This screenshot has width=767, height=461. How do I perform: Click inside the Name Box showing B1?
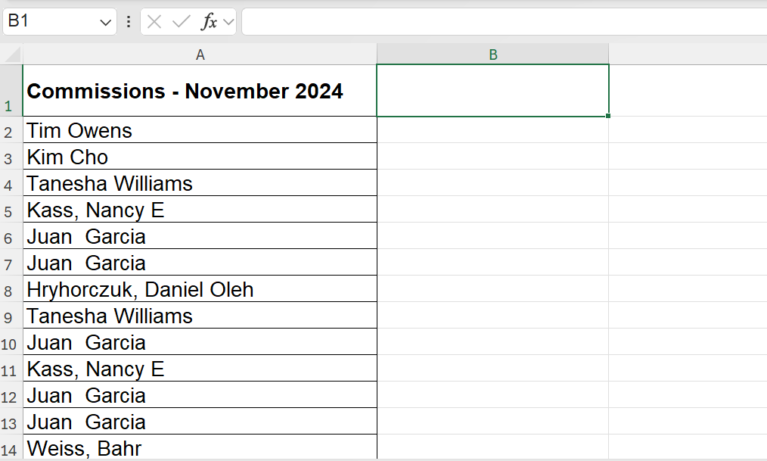click(x=51, y=21)
